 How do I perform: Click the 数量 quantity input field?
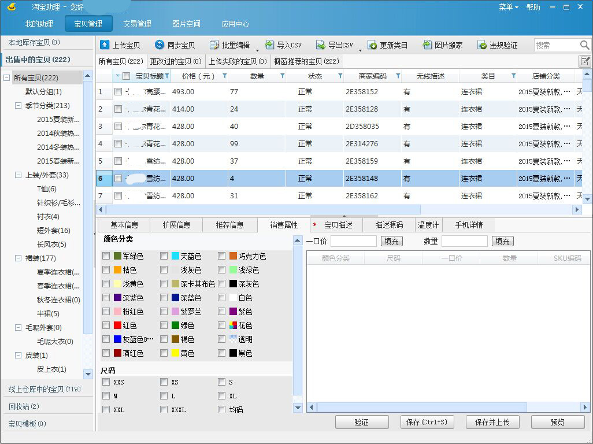pyautogui.click(x=465, y=241)
